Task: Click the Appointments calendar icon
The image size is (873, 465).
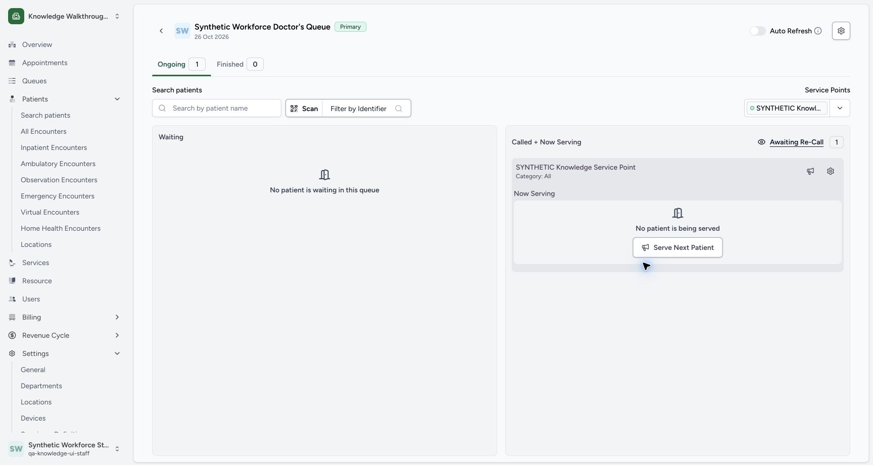Action: pos(12,63)
